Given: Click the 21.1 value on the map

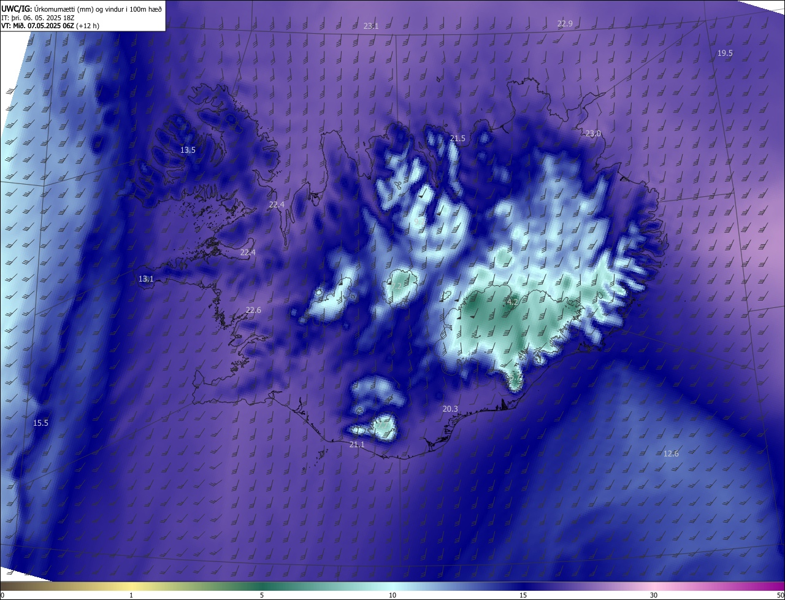Looking at the screenshot, I should (357, 444).
